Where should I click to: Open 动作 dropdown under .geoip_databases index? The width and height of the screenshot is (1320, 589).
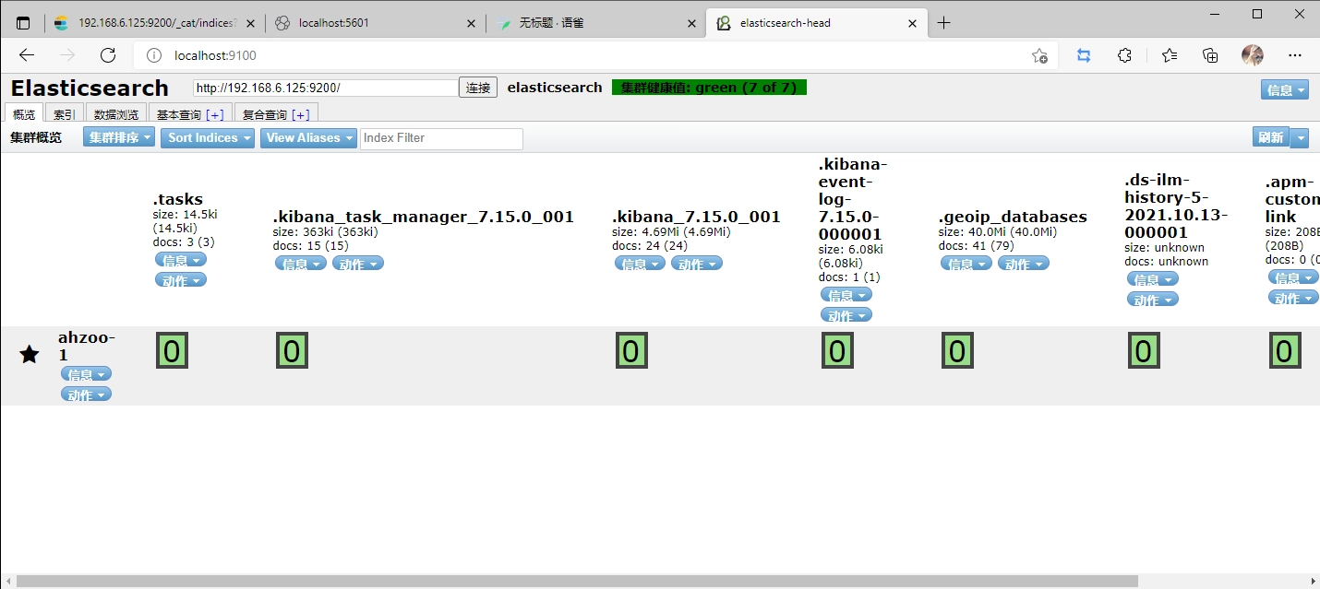[1023, 264]
